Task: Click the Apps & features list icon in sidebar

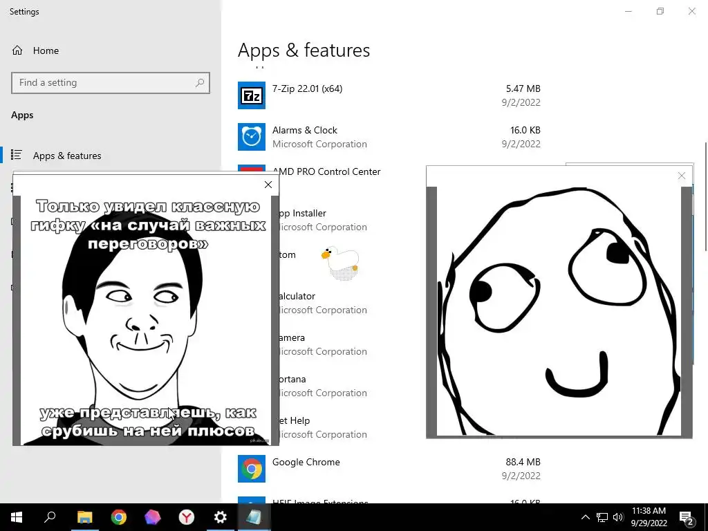Action: pos(17,155)
